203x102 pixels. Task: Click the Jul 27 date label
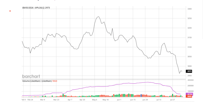click(172, 100)
